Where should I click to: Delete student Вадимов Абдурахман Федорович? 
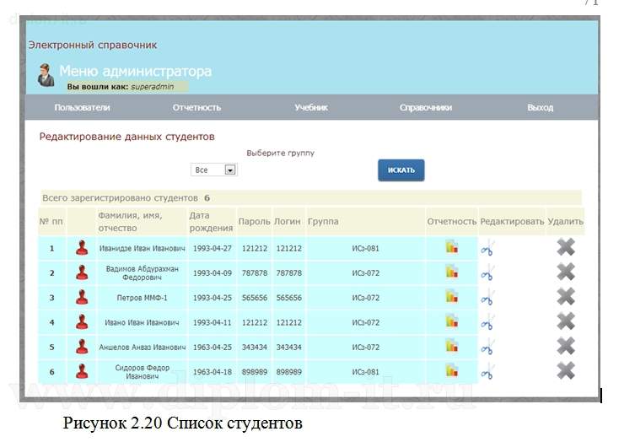click(566, 272)
